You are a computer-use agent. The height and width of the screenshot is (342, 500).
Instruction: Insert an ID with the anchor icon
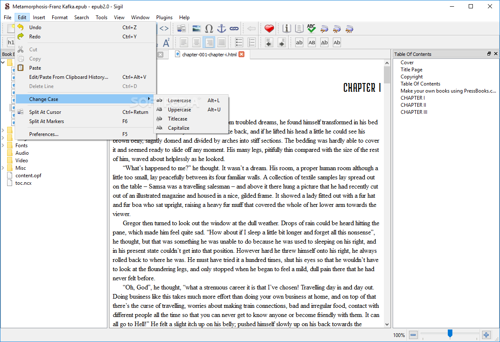pos(222,29)
